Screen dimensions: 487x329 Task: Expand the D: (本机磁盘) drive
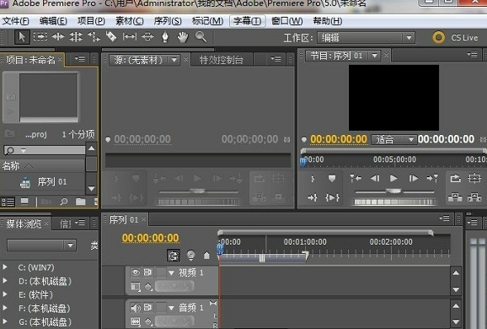tap(5, 281)
